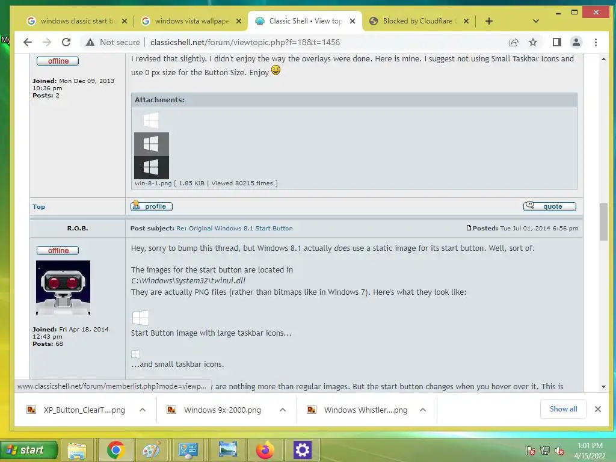Close the downloads bar
Viewport: 616px width, 462px height.
tap(597, 409)
